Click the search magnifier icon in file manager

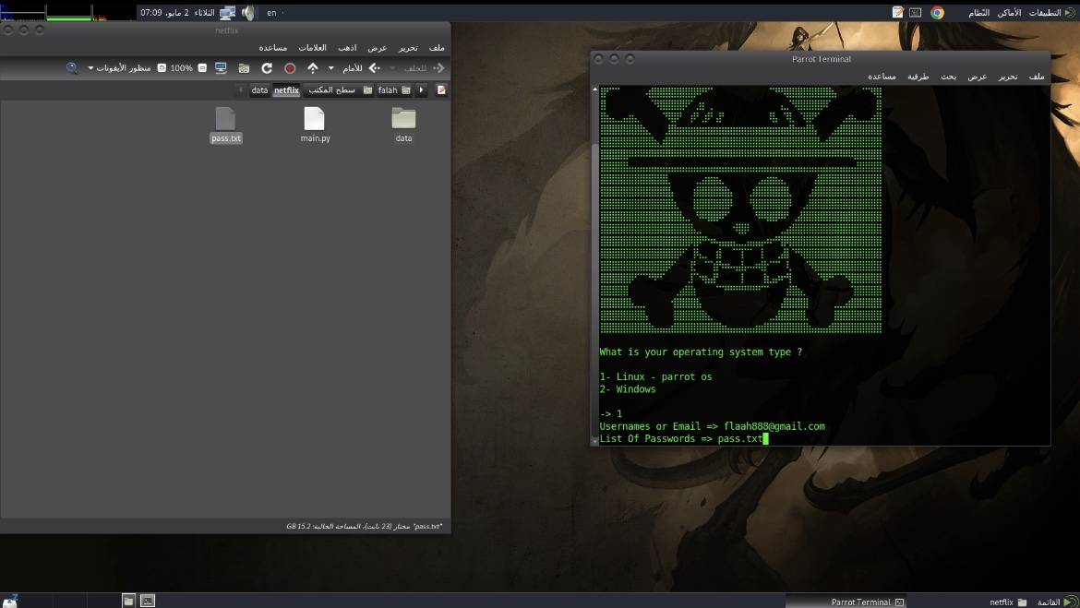72,68
